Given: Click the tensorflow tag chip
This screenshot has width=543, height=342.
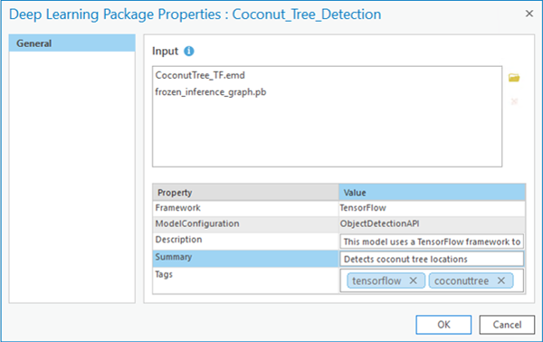Looking at the screenshot, I should click(386, 280).
